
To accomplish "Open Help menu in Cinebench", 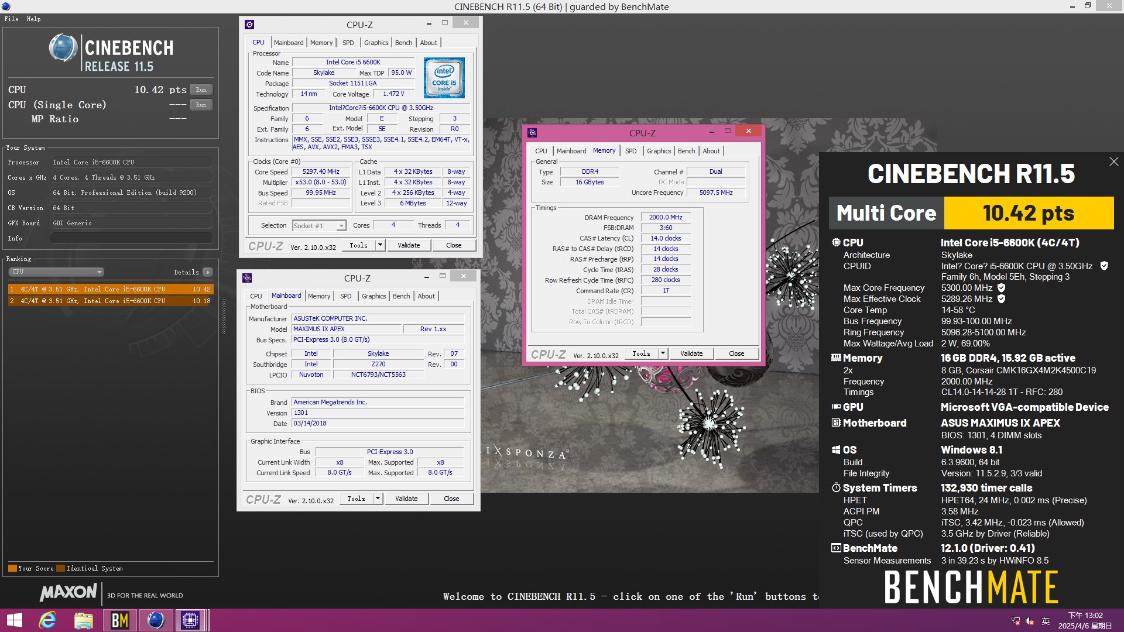I will tap(33, 19).
